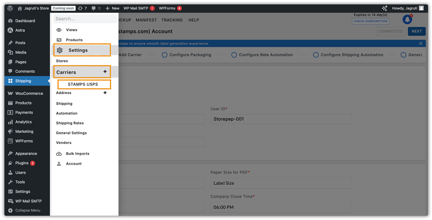Open Jagruti's Store home icon

20,8
